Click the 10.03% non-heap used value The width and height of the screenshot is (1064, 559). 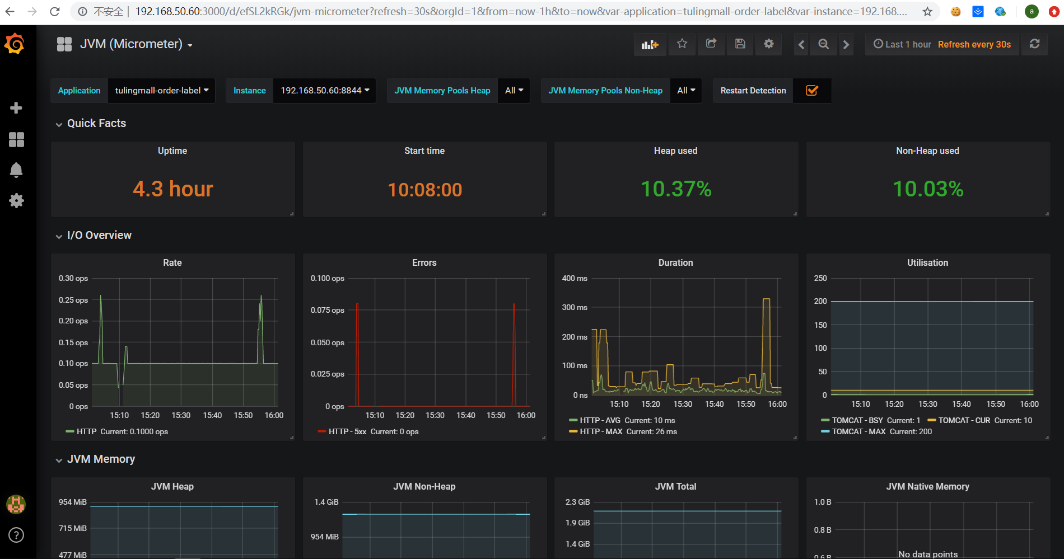point(928,189)
